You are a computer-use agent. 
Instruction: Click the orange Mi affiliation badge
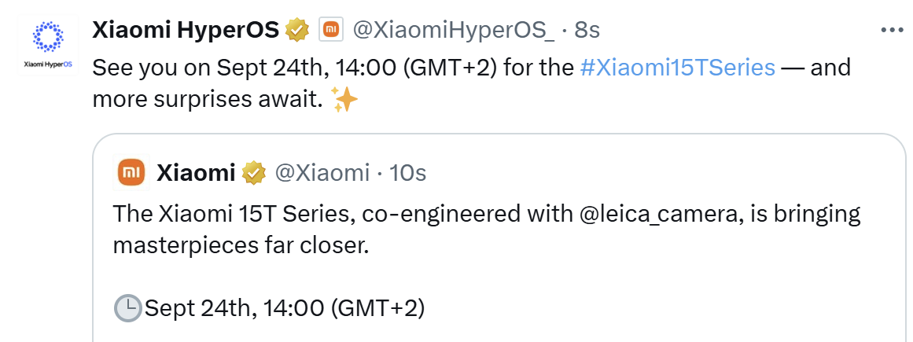pos(330,31)
